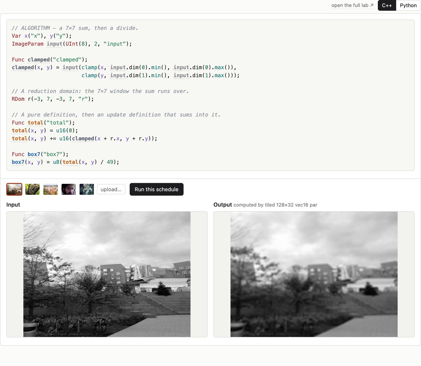Click the 'RDom' keyword in code

18,99
